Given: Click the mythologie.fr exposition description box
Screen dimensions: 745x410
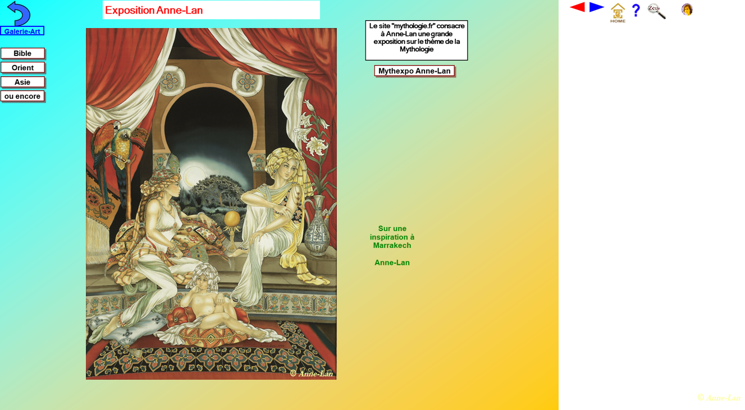Looking at the screenshot, I should (417, 40).
